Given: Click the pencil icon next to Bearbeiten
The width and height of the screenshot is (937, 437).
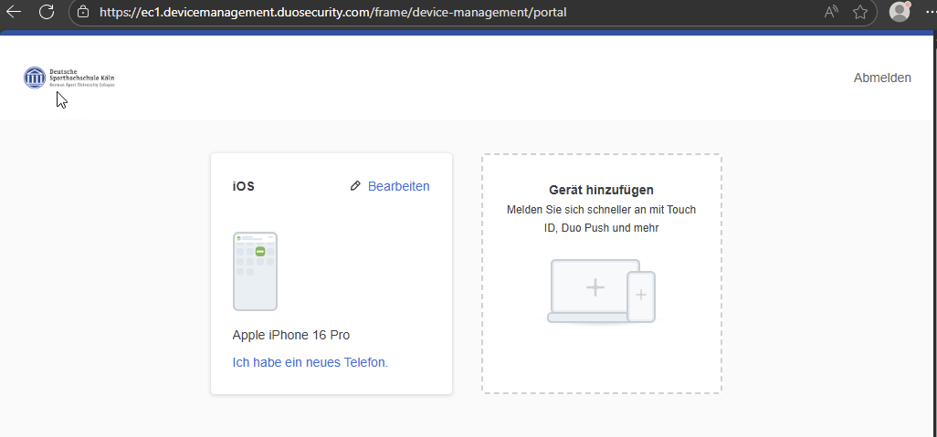Looking at the screenshot, I should coord(355,186).
